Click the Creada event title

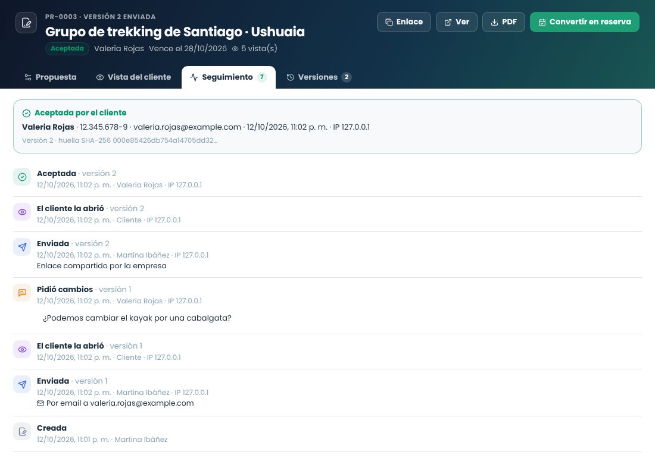coord(52,428)
